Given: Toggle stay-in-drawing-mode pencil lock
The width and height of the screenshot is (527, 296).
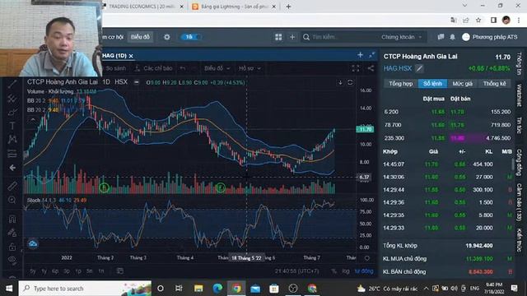Looking at the screenshot, I should (12, 233).
